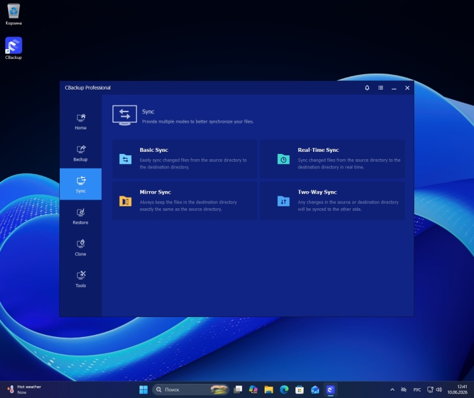Click the Mirror Sync yellow folder icon
The height and width of the screenshot is (398, 474).
(126, 201)
